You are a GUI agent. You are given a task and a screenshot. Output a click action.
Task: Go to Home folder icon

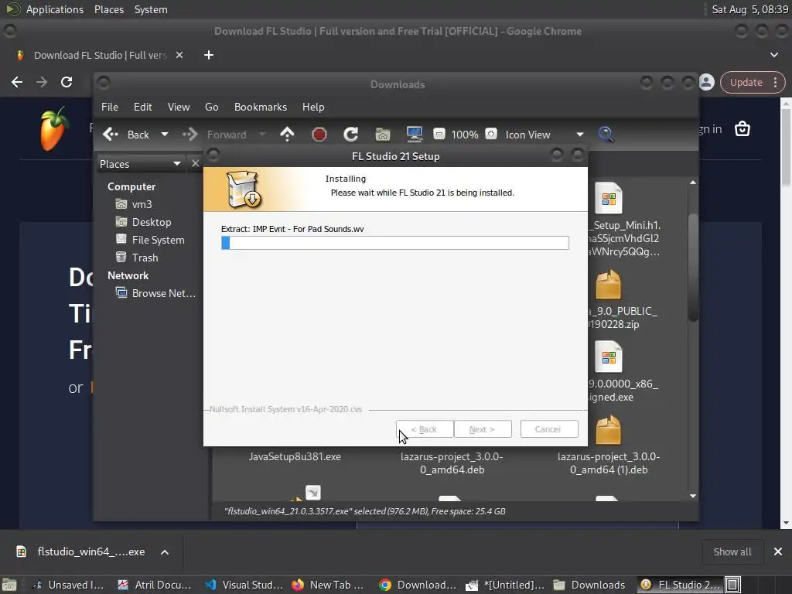pyautogui.click(x=382, y=135)
